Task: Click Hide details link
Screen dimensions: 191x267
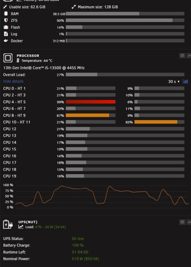Action: pyautogui.click(x=13, y=81)
